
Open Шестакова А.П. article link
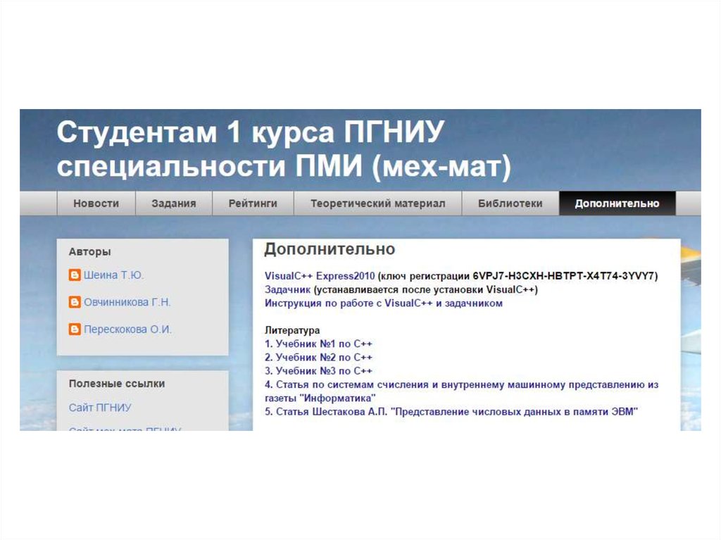(451, 412)
